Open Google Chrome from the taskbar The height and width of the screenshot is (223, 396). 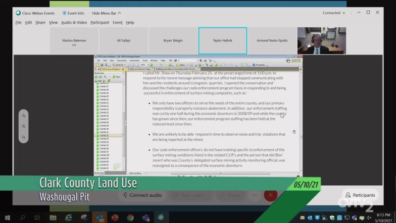[x=130, y=218]
